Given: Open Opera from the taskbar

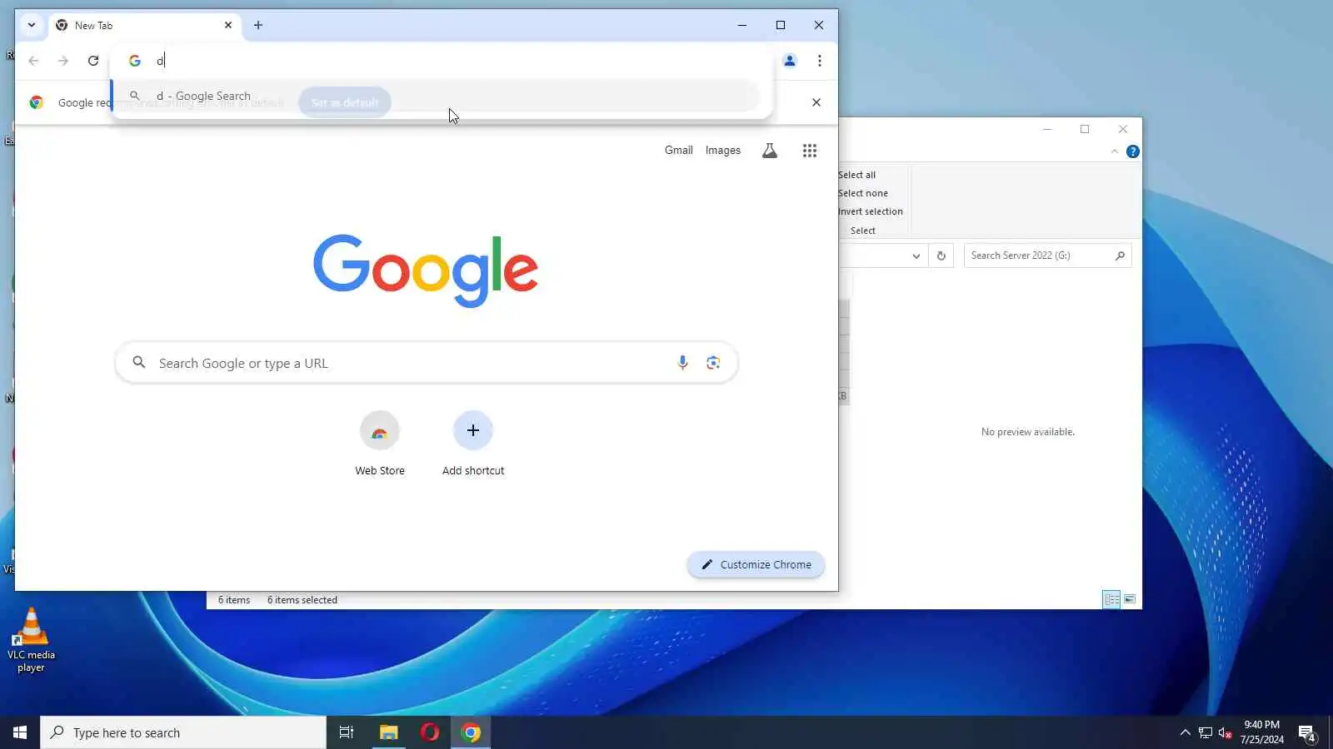Looking at the screenshot, I should (430, 732).
